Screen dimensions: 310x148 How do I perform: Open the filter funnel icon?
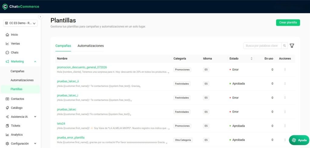[292, 46]
